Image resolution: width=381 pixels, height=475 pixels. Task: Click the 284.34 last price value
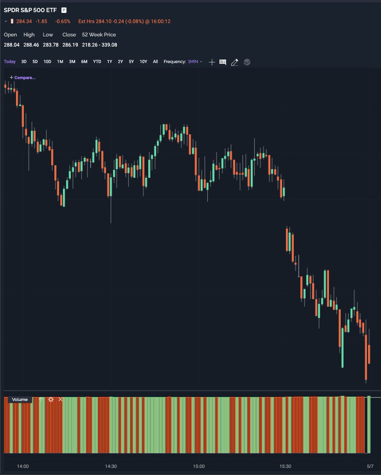[x=23, y=21]
